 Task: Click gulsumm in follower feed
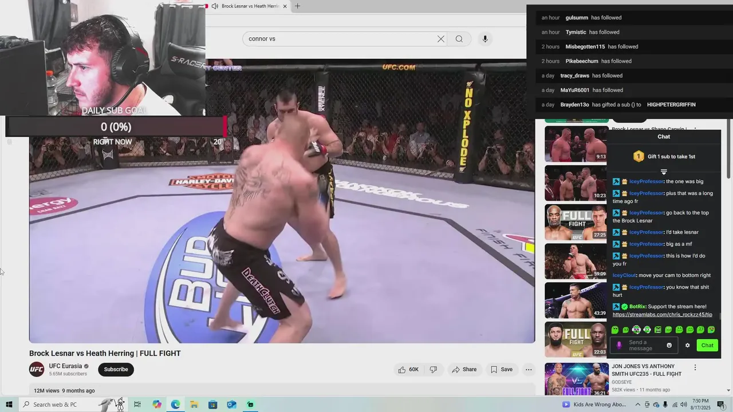(x=577, y=18)
